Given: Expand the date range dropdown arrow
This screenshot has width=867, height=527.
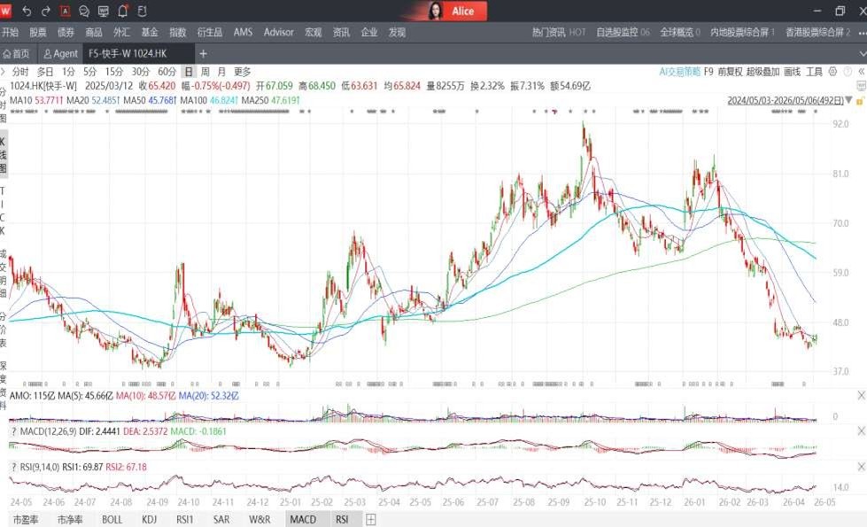Looking at the screenshot, I should coord(848,100).
